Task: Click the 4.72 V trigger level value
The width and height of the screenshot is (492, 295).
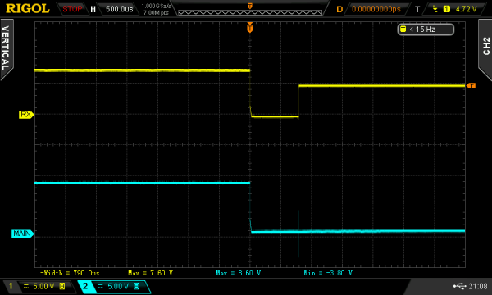Action: (x=466, y=9)
